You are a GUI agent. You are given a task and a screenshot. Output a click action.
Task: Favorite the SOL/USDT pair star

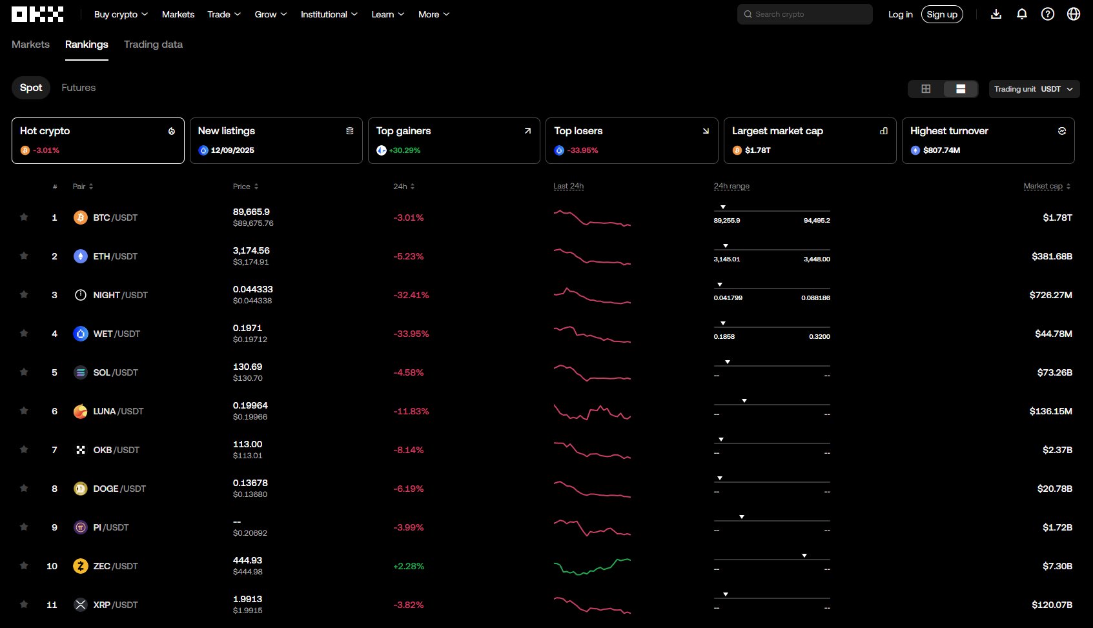24,372
